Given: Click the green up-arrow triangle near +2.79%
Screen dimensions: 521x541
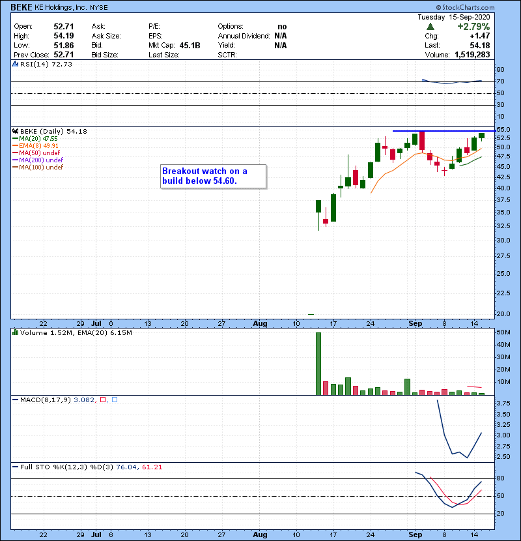Looking at the screenshot, I should (x=430, y=27).
